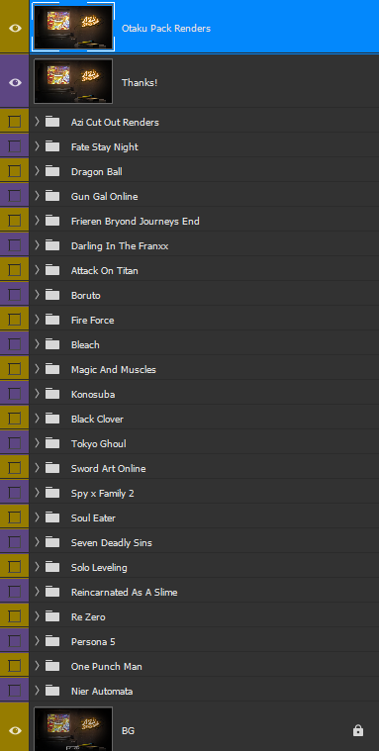Click the Soul Eater folder icon
379x751 pixels.
coord(52,517)
